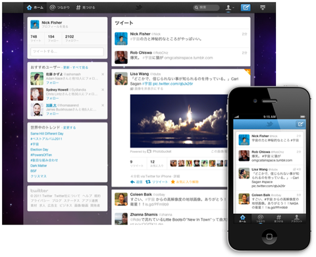Click the rightmost top bar icon
This screenshot has width=316, height=257.
[x=263, y=7]
